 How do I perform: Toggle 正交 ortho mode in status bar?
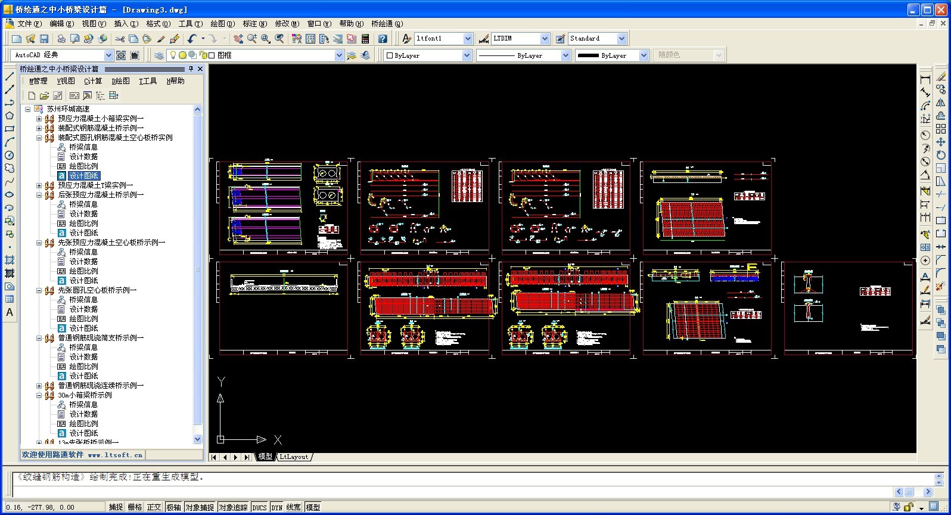click(x=154, y=507)
